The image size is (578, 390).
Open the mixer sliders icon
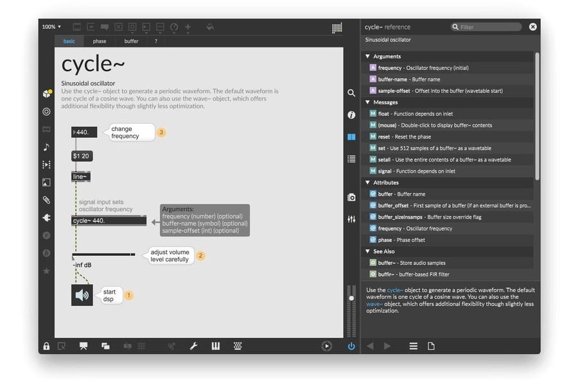[x=351, y=219]
